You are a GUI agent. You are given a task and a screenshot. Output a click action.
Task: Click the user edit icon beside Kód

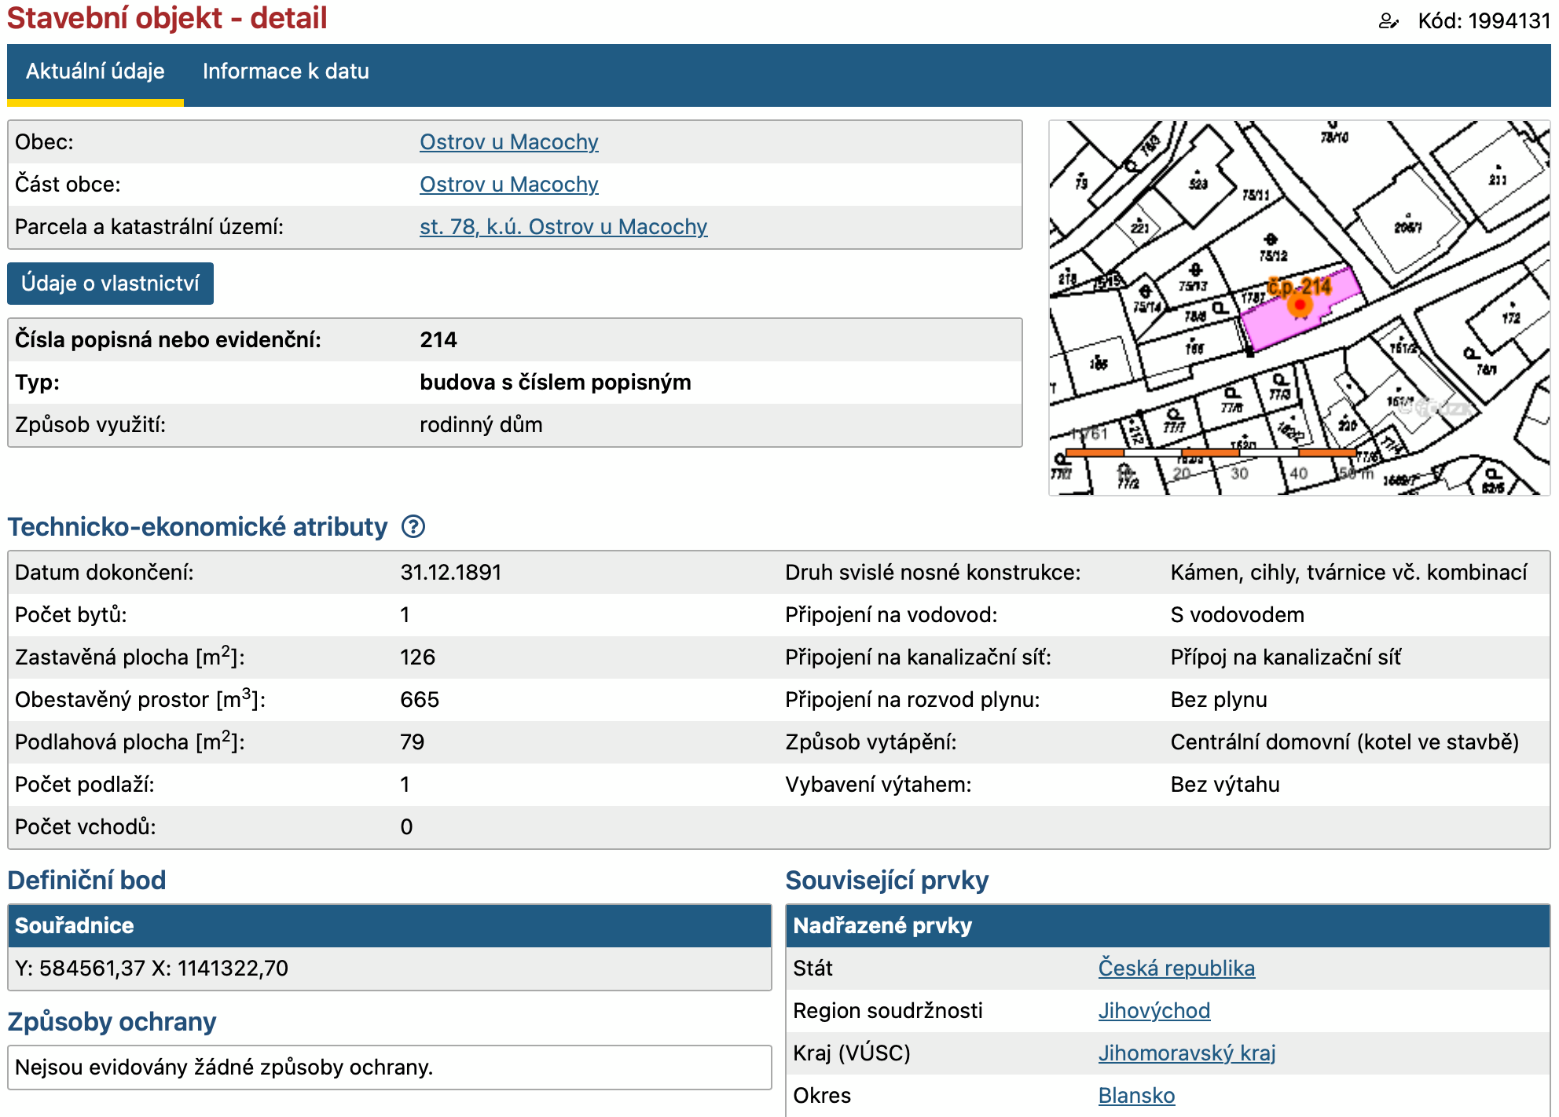click(x=1388, y=21)
